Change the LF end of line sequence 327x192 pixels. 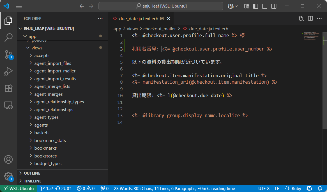pyautogui.click(x=277, y=188)
